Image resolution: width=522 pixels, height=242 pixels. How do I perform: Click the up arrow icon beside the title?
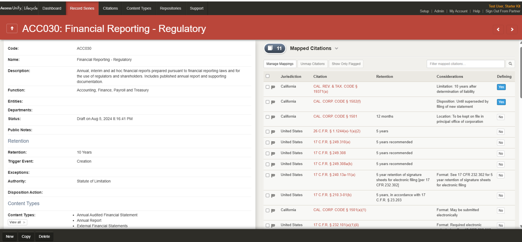coord(12,28)
